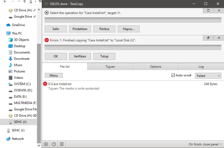Toggle the Auto-scroll checkbox

point(173,75)
